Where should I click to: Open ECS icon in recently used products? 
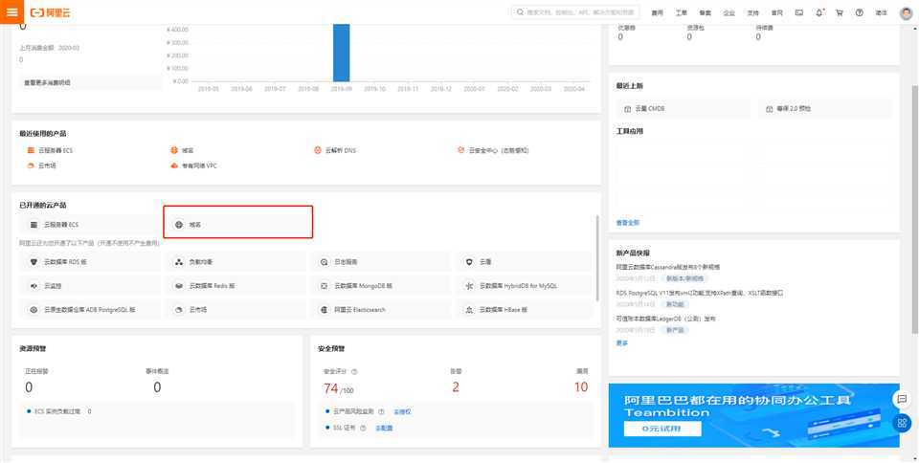click(31, 150)
